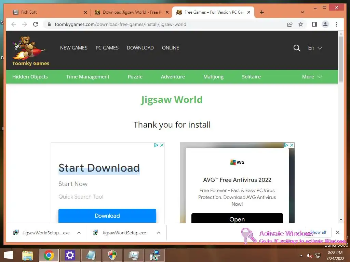Click the Jigsaw World heading
The height and width of the screenshot is (262, 350).
pos(172,100)
